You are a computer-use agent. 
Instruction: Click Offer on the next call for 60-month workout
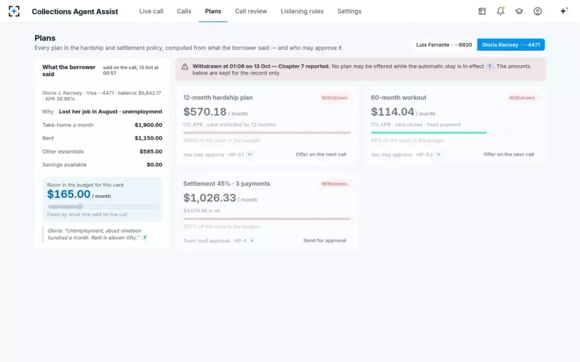coord(508,154)
